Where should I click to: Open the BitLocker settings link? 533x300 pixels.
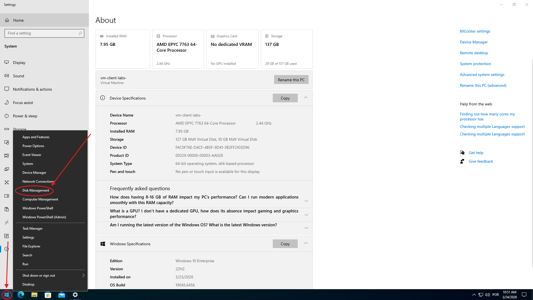pyautogui.click(x=475, y=31)
